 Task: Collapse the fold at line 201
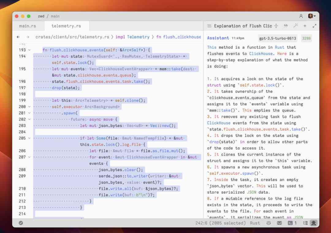tap(29, 113)
